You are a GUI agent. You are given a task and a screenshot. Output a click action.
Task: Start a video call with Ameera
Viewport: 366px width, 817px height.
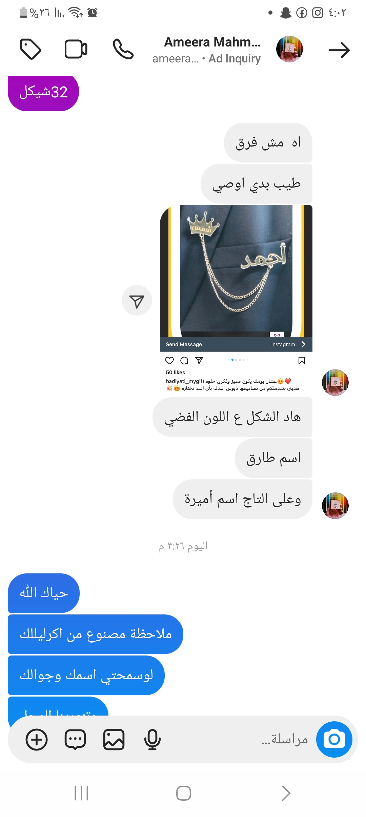pyautogui.click(x=76, y=50)
